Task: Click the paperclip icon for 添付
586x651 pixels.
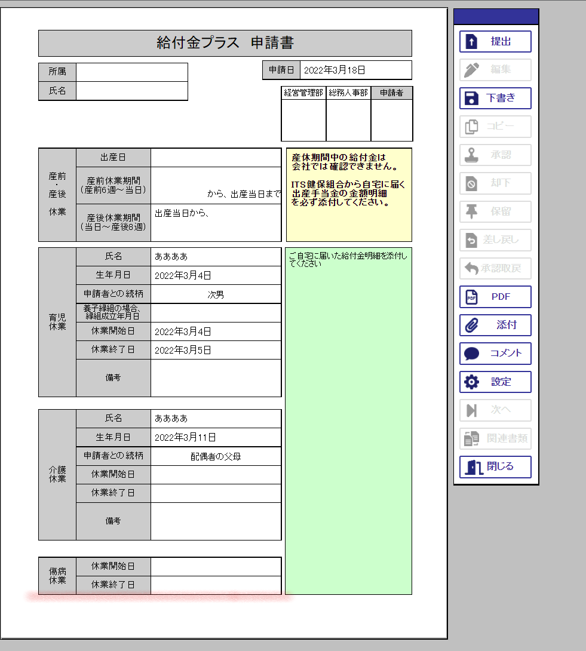Action: tap(471, 325)
